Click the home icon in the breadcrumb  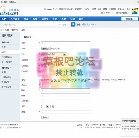click(1, 30)
